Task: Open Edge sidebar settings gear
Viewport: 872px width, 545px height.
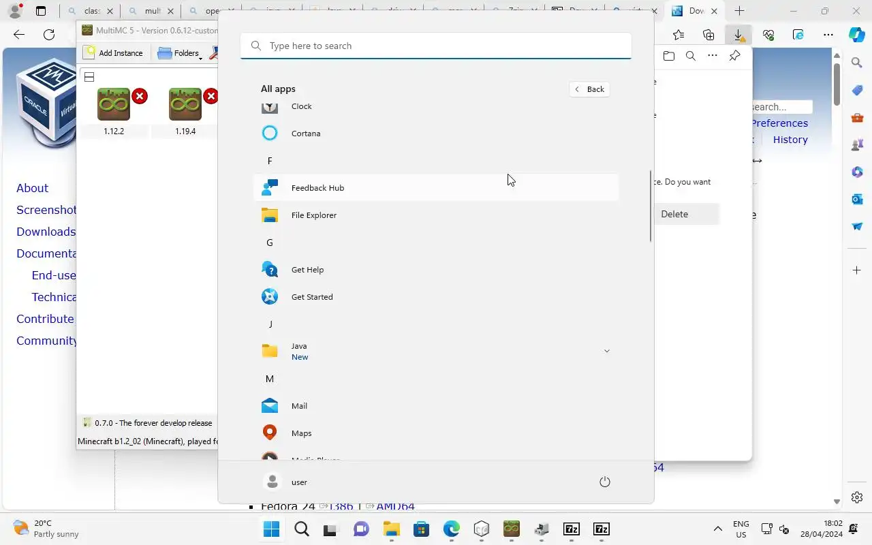Action: click(857, 497)
